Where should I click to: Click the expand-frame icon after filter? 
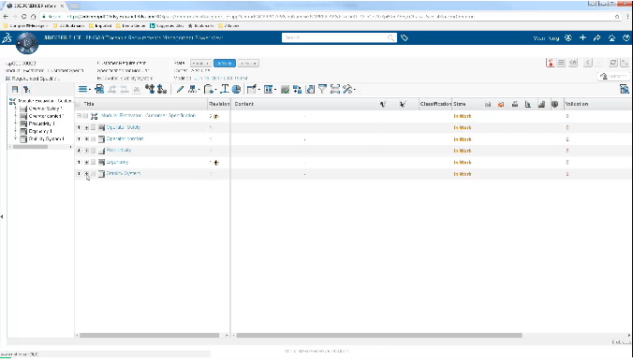click(x=335, y=90)
